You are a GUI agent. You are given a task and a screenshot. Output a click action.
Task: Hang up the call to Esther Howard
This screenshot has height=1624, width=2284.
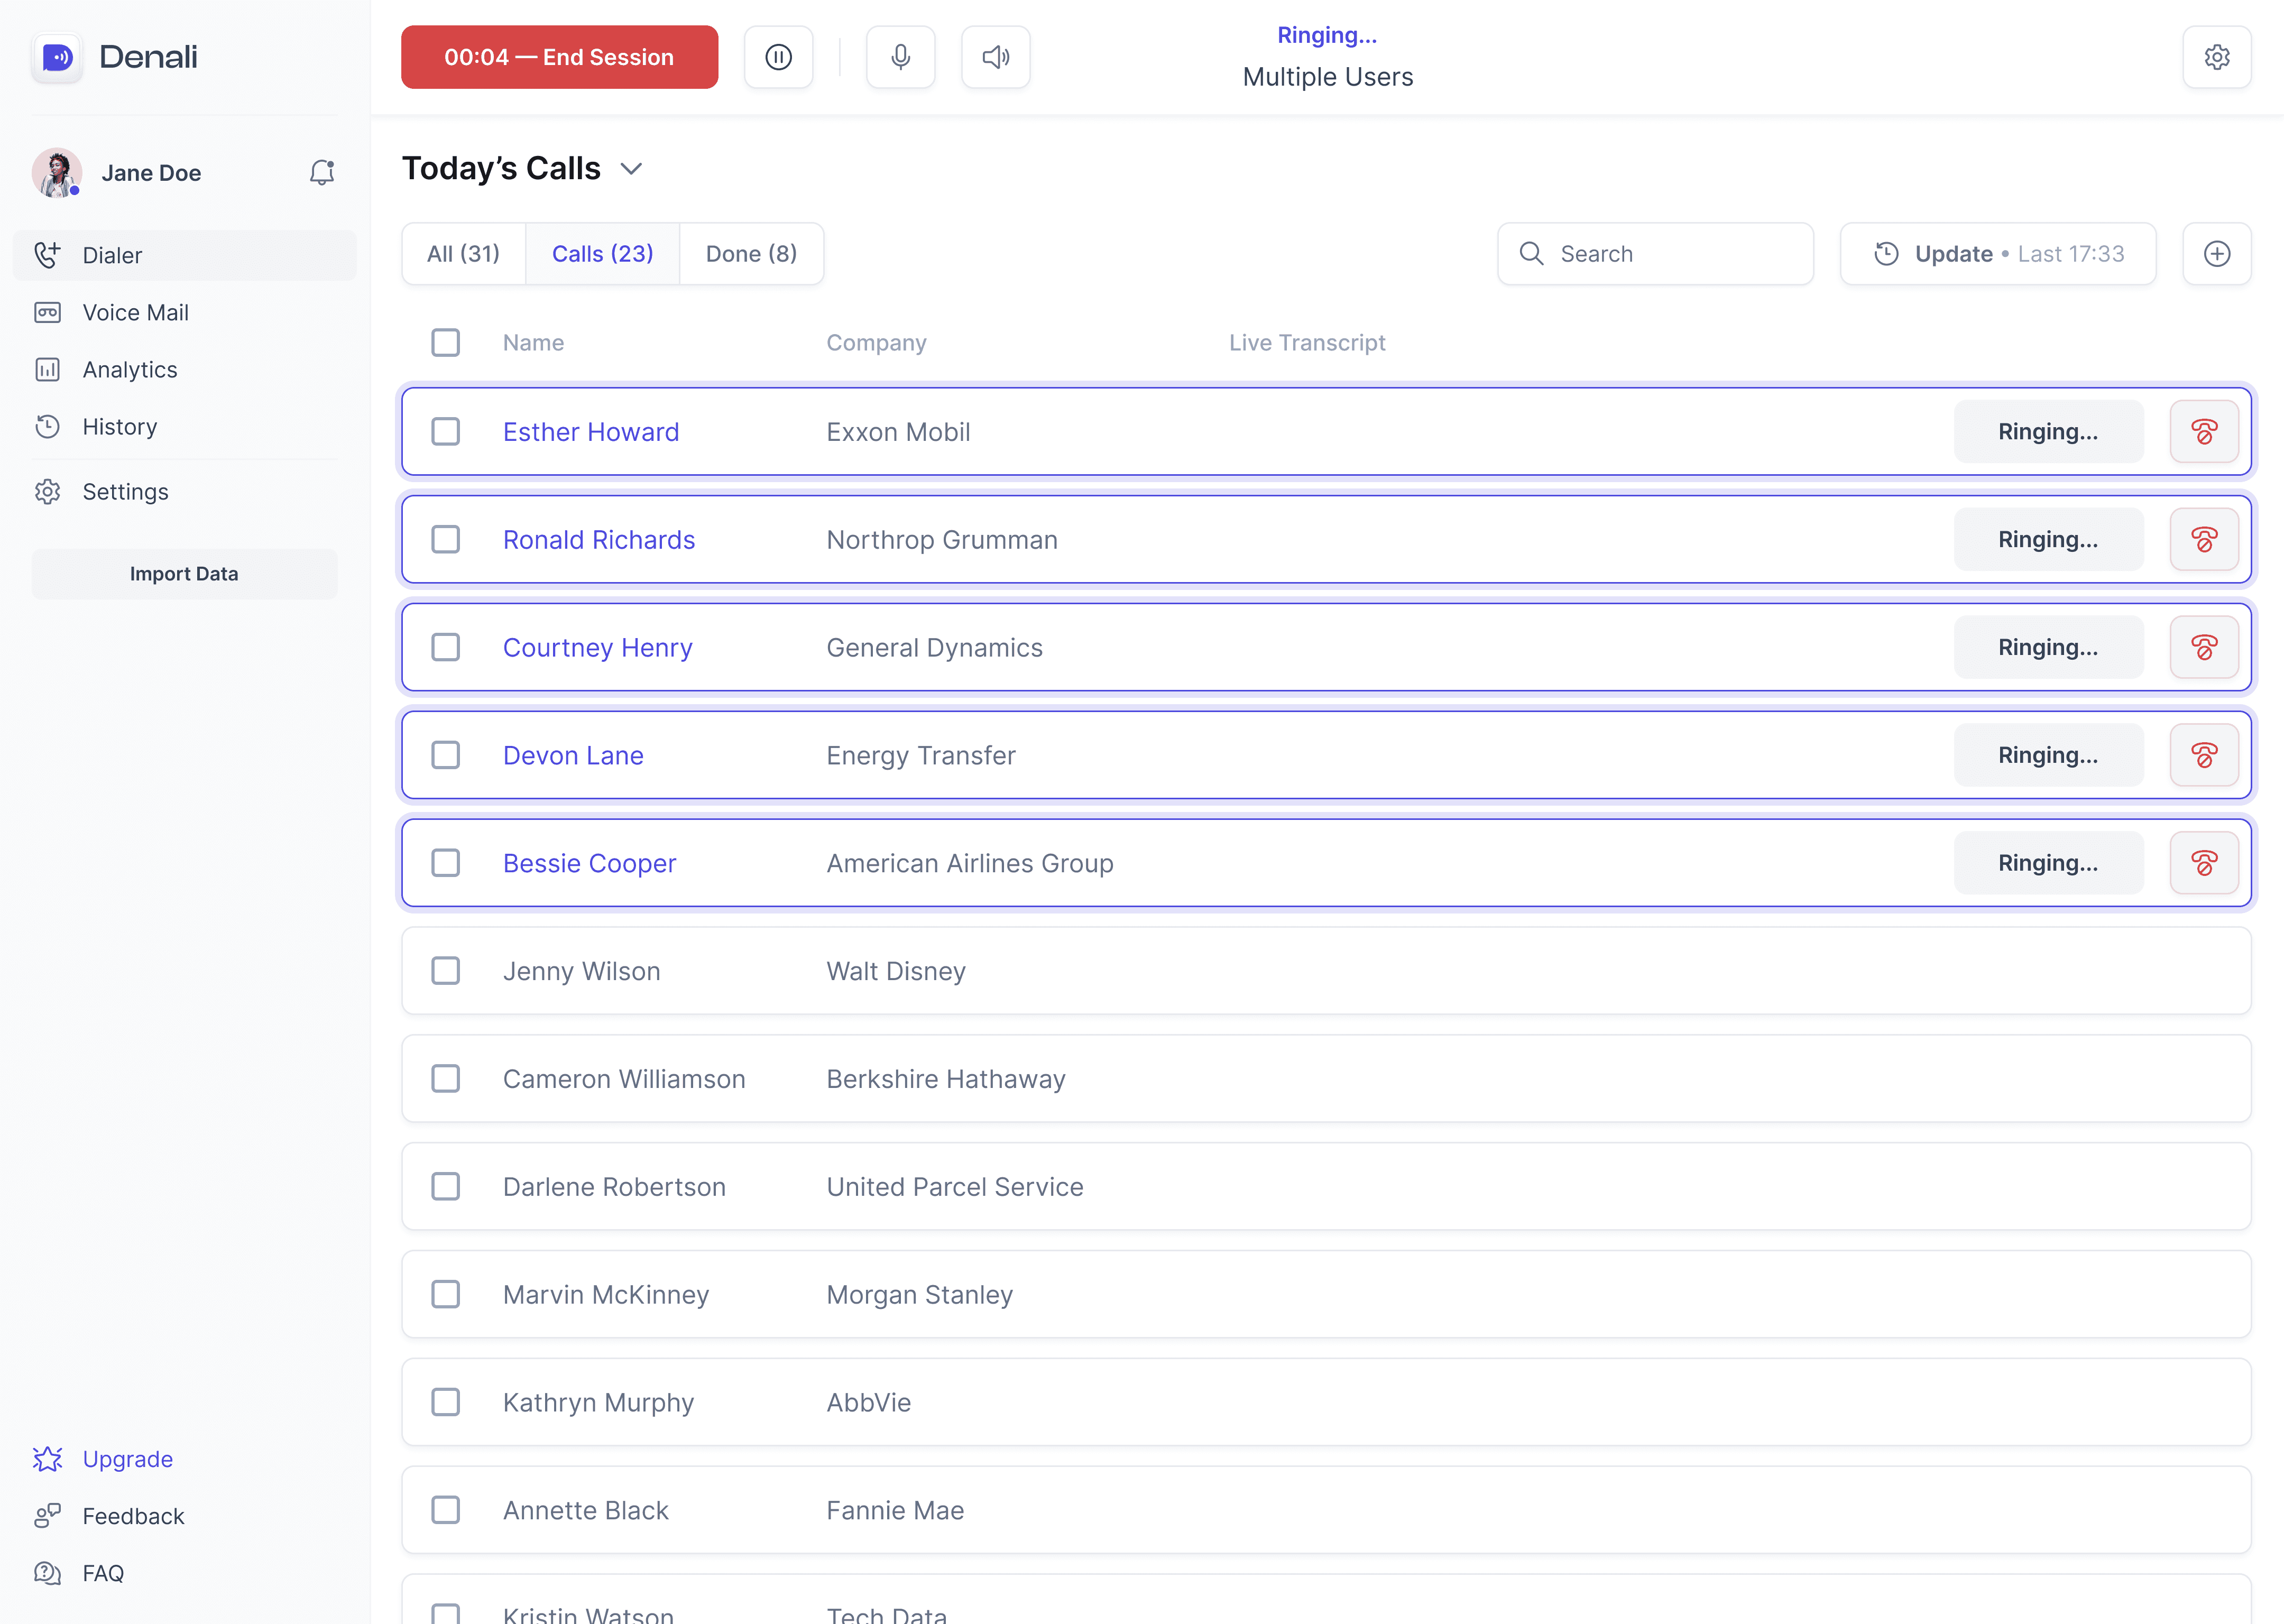[2203, 432]
